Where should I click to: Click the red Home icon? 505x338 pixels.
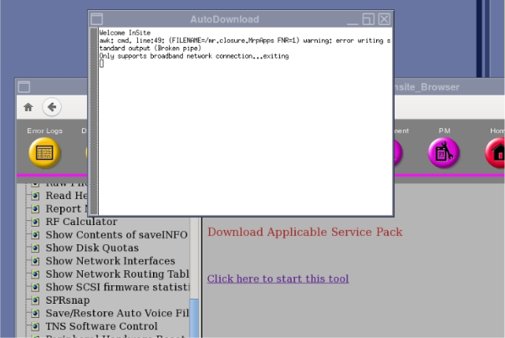(497, 151)
